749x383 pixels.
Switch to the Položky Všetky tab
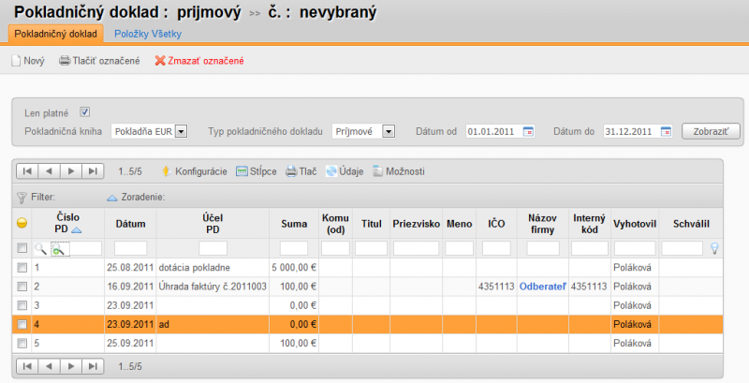148,34
